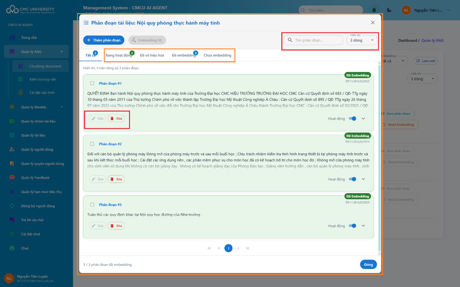This screenshot has width=460, height=287.
Task: Toggle Hoạt động switch for Phân đoạn #2
Action: coord(352,179)
